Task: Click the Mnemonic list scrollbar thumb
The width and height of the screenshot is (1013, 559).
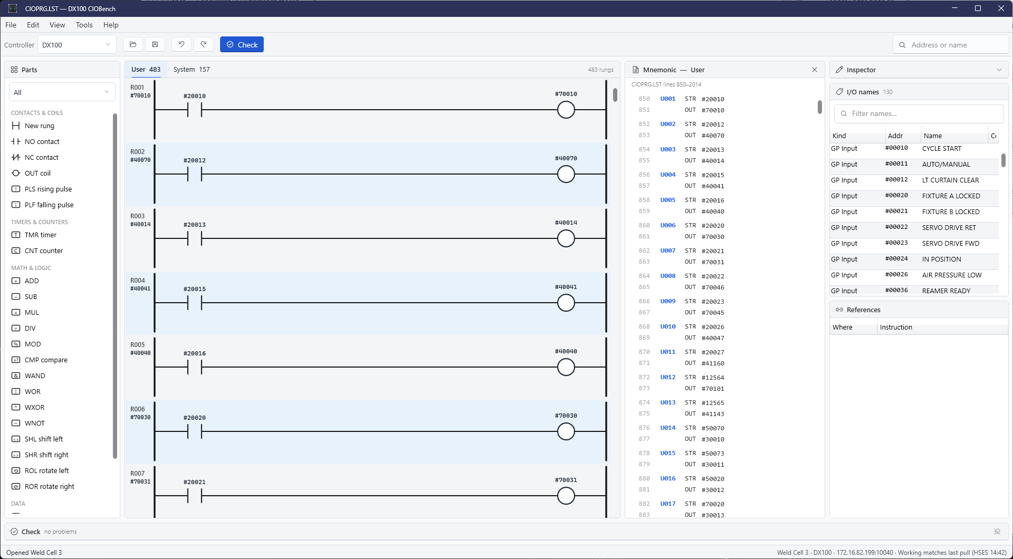Action: pos(820,107)
